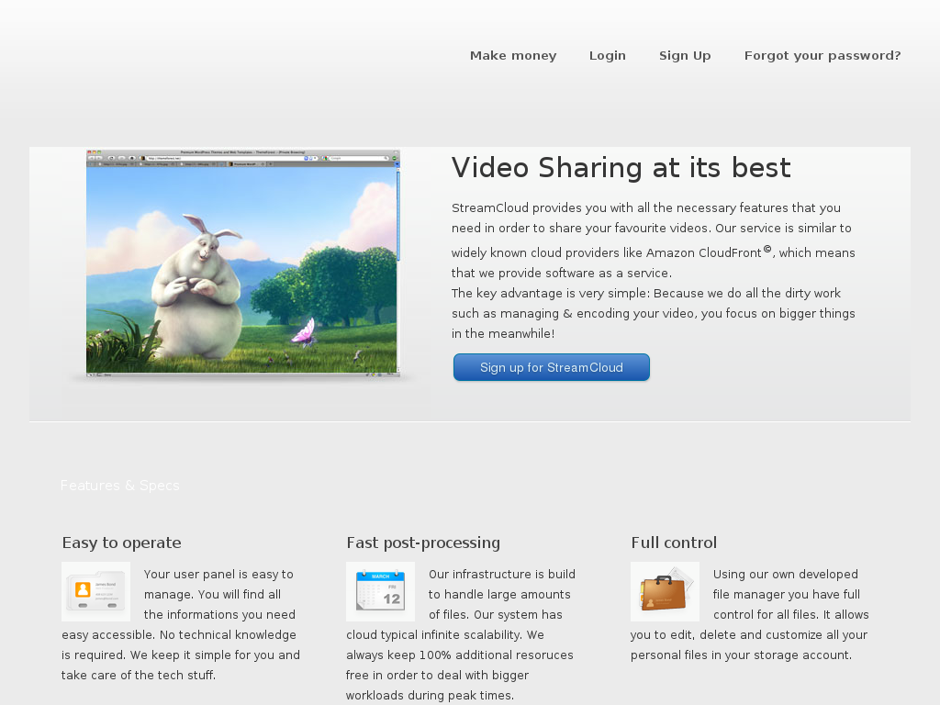Click the Easy to operate heading
The image size is (940, 705).
point(122,543)
